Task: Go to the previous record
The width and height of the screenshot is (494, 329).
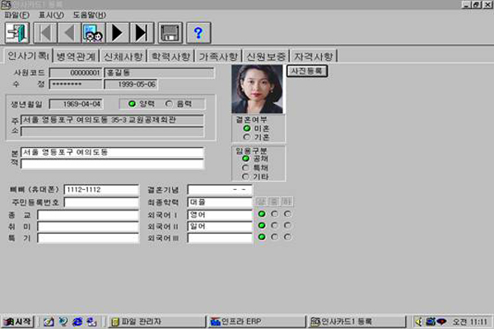Action: click(x=68, y=33)
